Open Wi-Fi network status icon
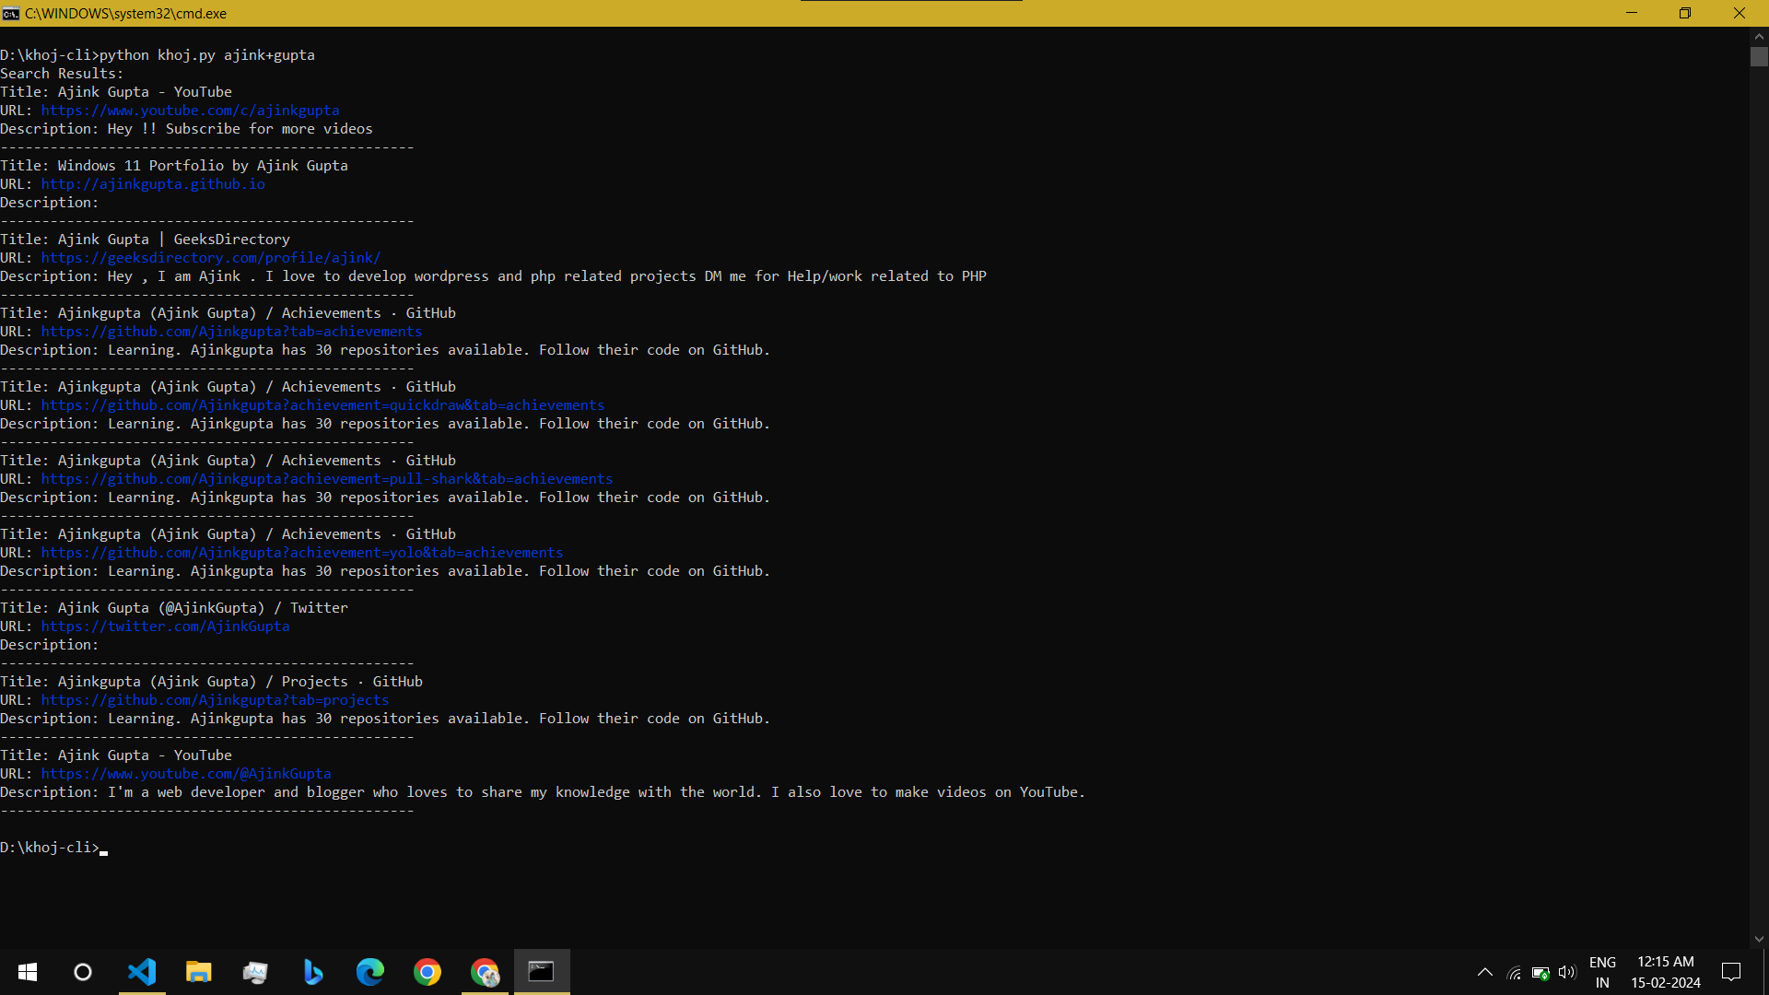 point(1514,972)
